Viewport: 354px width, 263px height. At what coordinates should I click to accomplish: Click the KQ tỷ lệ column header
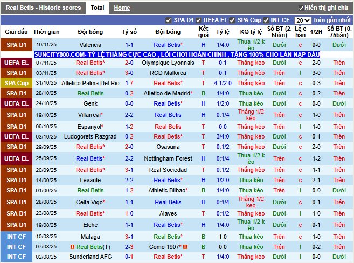point(251,32)
